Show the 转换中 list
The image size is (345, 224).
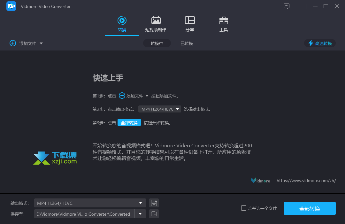(x=157, y=43)
